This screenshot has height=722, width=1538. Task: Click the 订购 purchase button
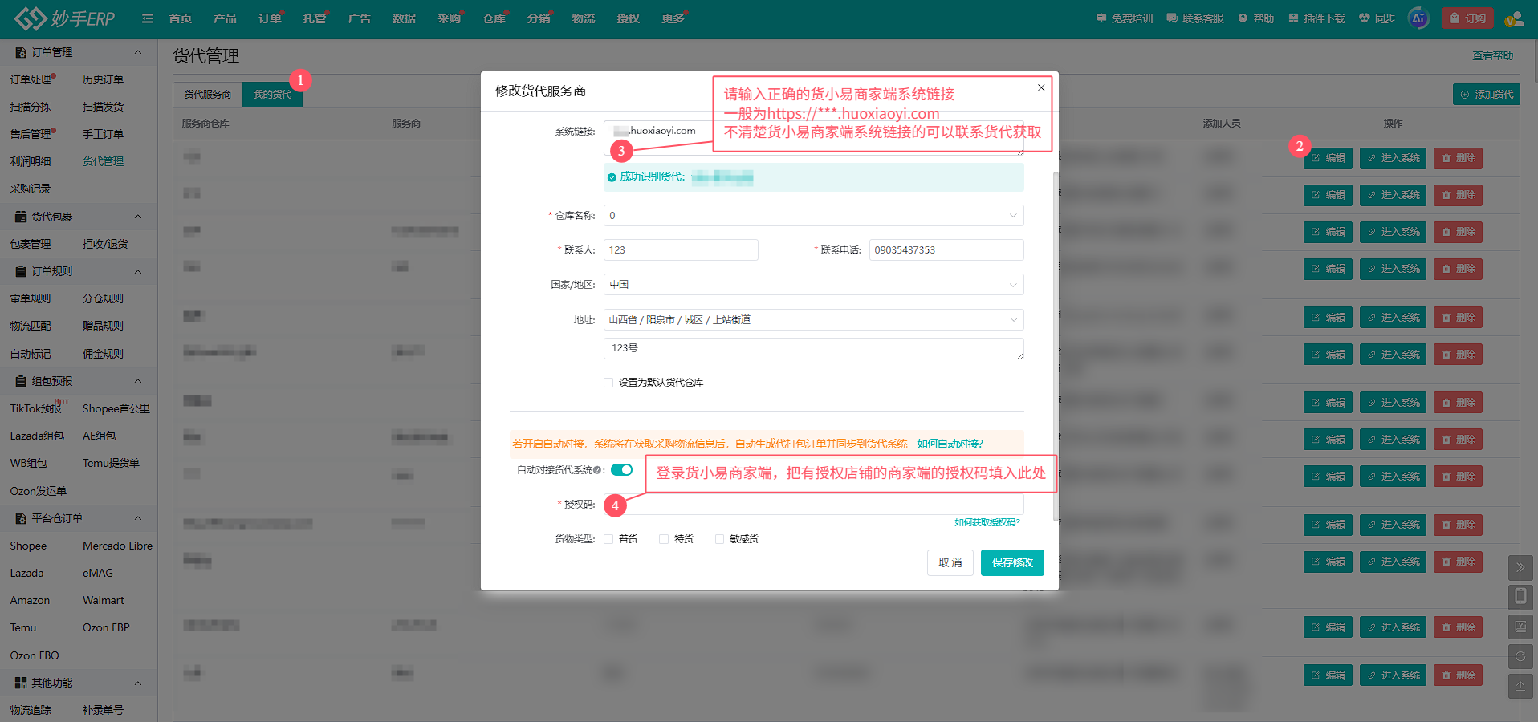(x=1467, y=18)
